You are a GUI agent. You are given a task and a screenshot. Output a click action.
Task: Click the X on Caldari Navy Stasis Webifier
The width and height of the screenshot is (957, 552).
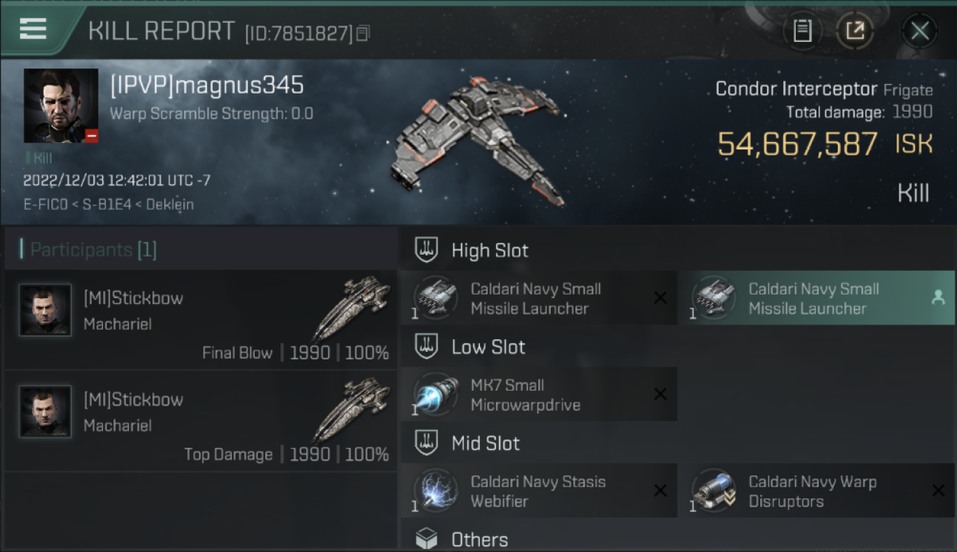coord(660,491)
